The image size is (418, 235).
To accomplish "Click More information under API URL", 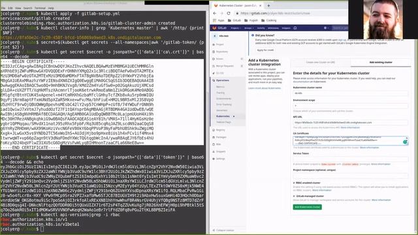I will pyautogui.click(x=350, y=128).
